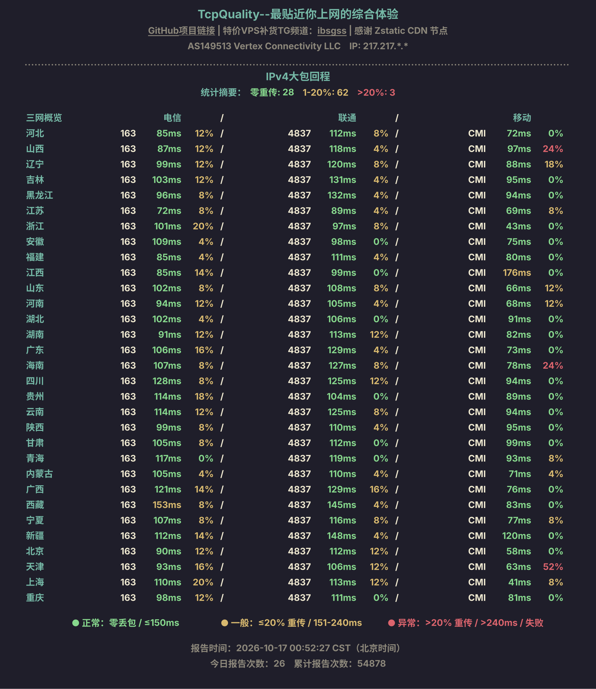Click the >20%: 3 summary value

376,92
